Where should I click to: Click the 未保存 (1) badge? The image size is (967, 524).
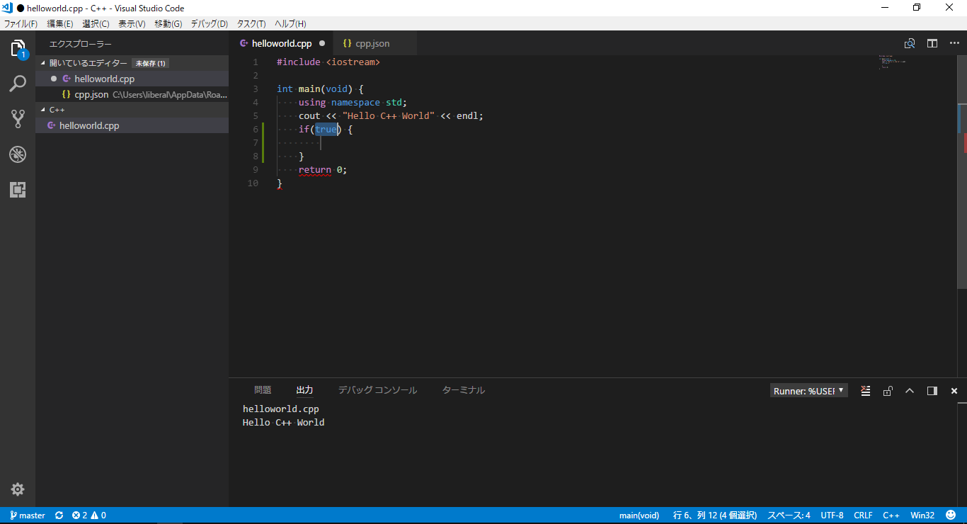coord(151,63)
